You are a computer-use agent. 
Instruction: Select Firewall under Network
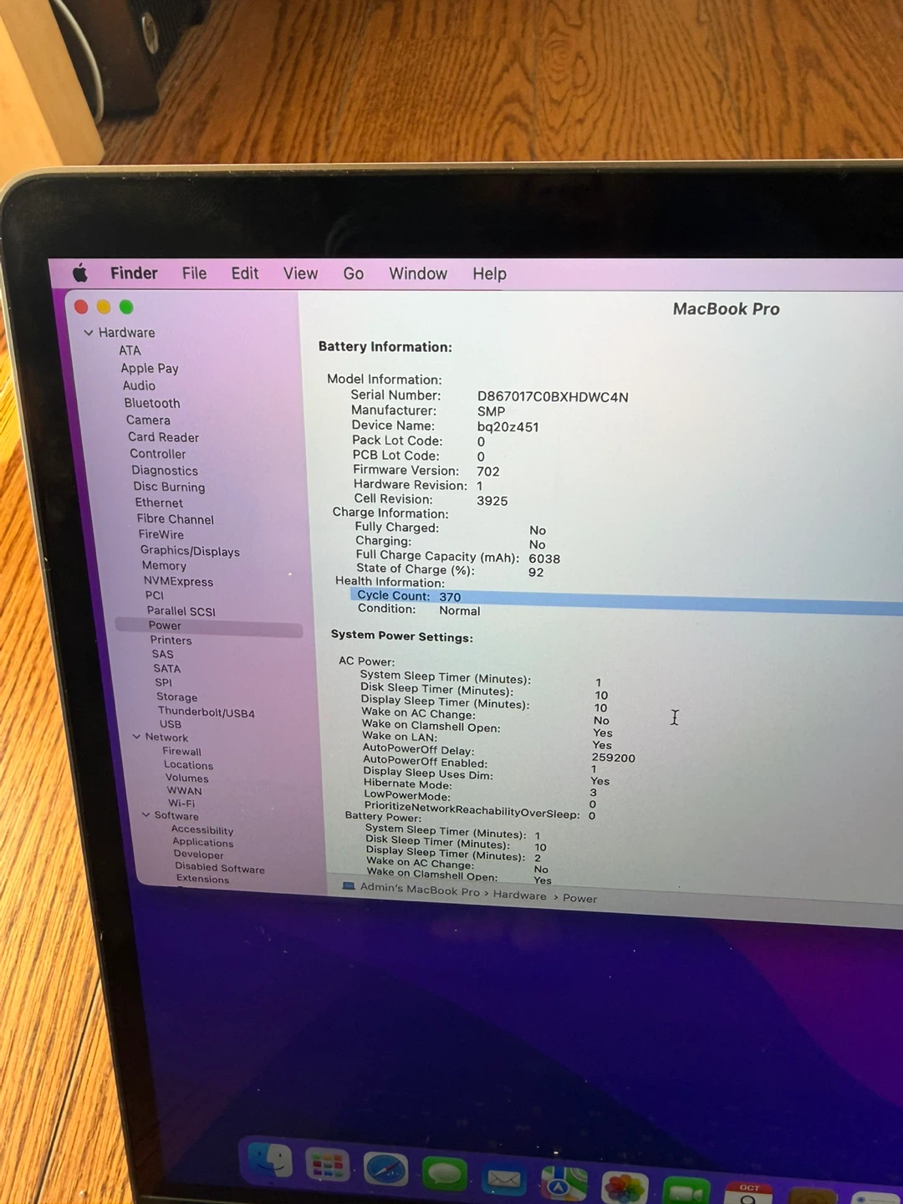[x=182, y=751]
